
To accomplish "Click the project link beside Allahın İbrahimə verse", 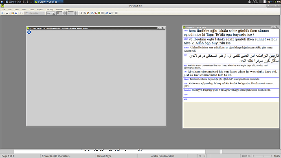I will pos(186,48).
